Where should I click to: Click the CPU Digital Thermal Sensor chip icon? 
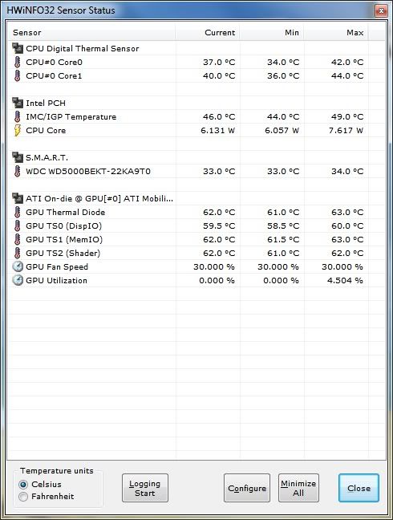tap(18, 48)
